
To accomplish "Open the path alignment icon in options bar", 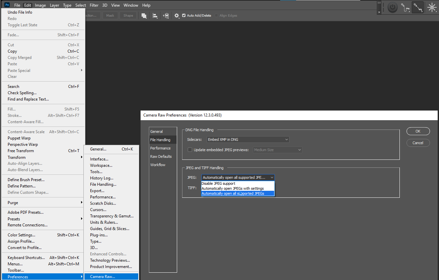I will (x=155, y=15).
